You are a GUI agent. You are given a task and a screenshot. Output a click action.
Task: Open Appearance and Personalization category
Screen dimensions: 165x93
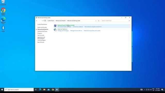pyautogui.click(x=41, y=38)
